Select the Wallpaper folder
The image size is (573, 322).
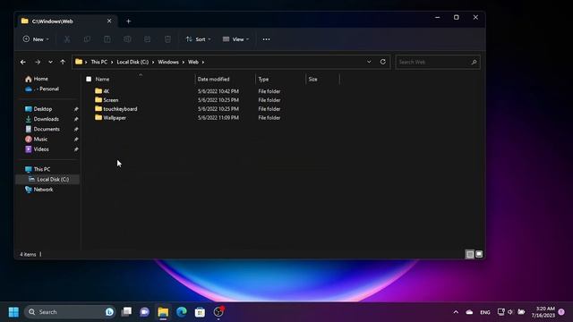111,117
